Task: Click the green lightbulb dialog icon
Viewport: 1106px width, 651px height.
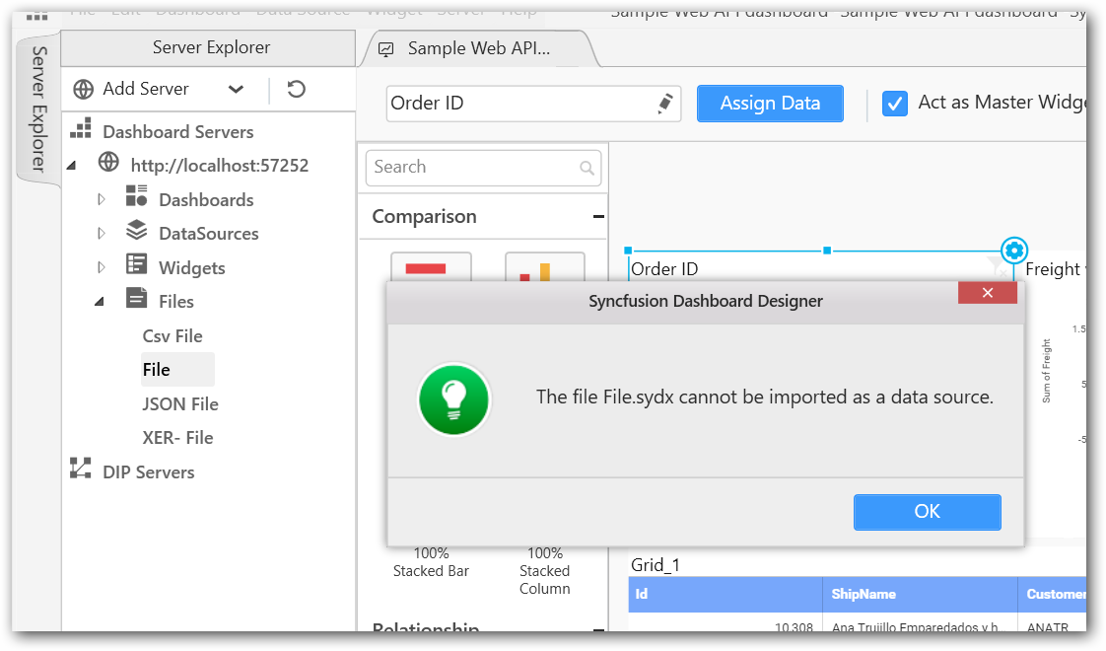Action: [x=453, y=399]
